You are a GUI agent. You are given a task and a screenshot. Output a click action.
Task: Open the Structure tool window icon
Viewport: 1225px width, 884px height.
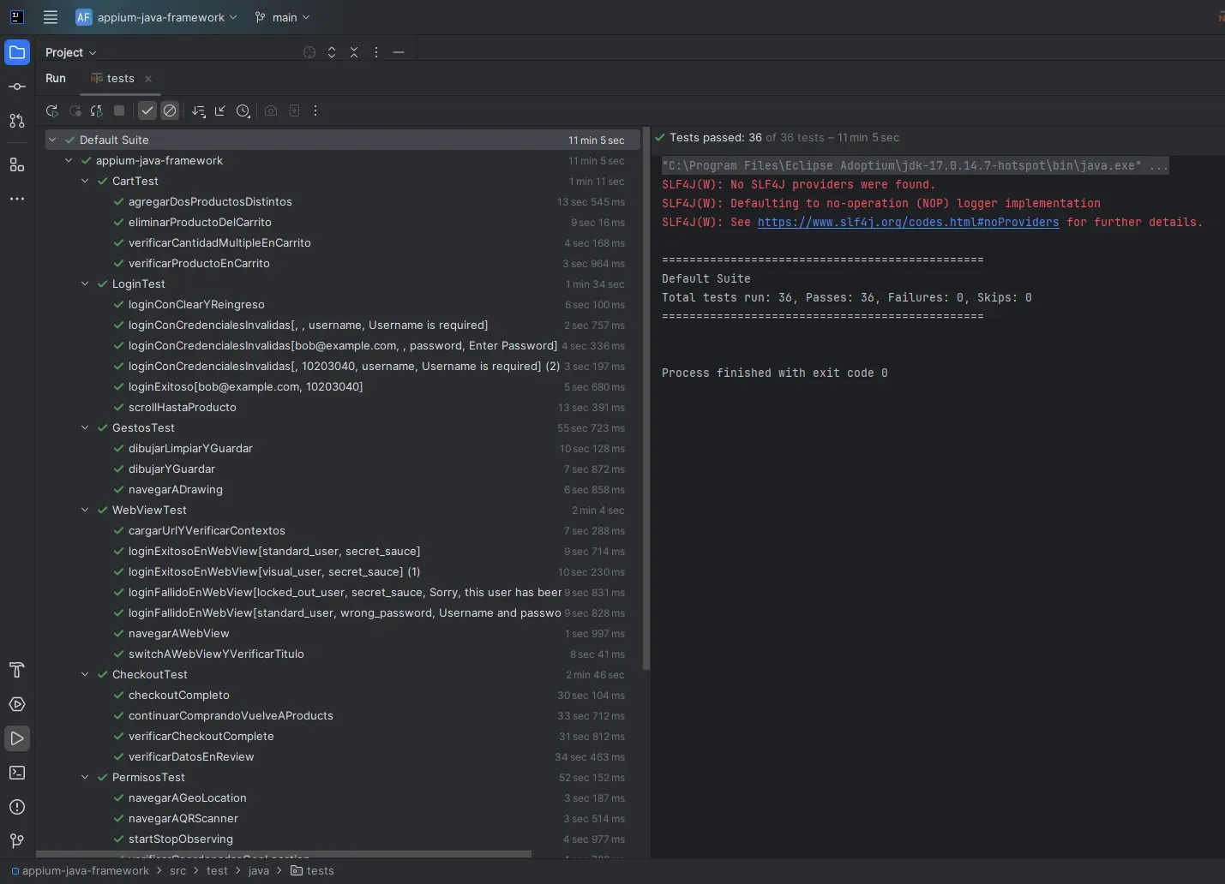[x=17, y=164]
